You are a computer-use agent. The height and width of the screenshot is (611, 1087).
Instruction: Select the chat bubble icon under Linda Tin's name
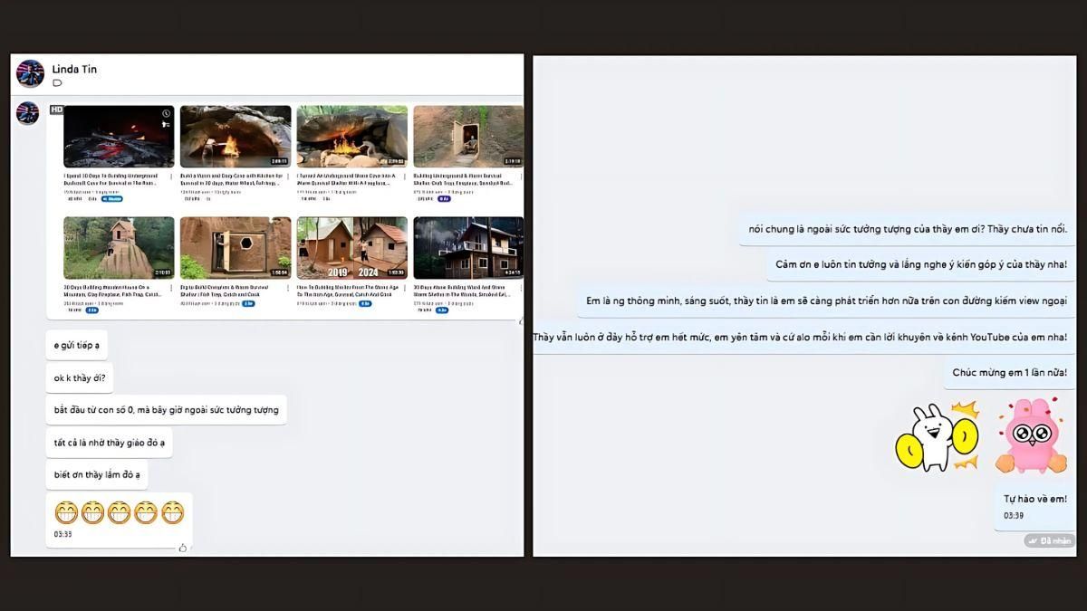pos(58,82)
